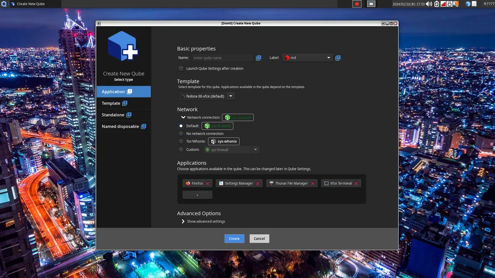
Task: Click the qube Name input field
Action: pyautogui.click(x=223, y=58)
